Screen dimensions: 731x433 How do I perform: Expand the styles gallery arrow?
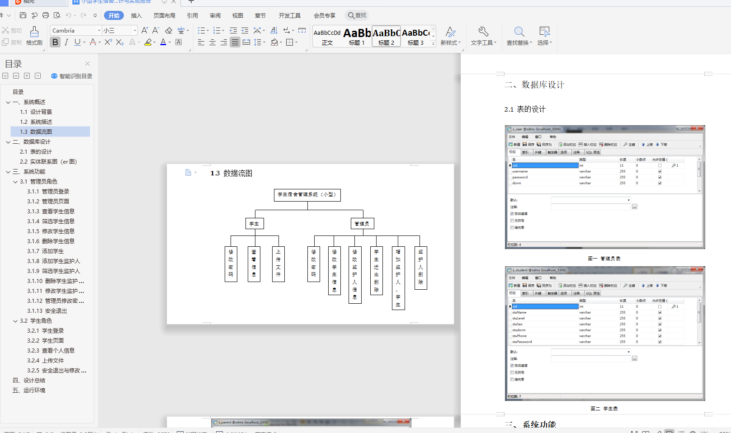click(x=433, y=43)
